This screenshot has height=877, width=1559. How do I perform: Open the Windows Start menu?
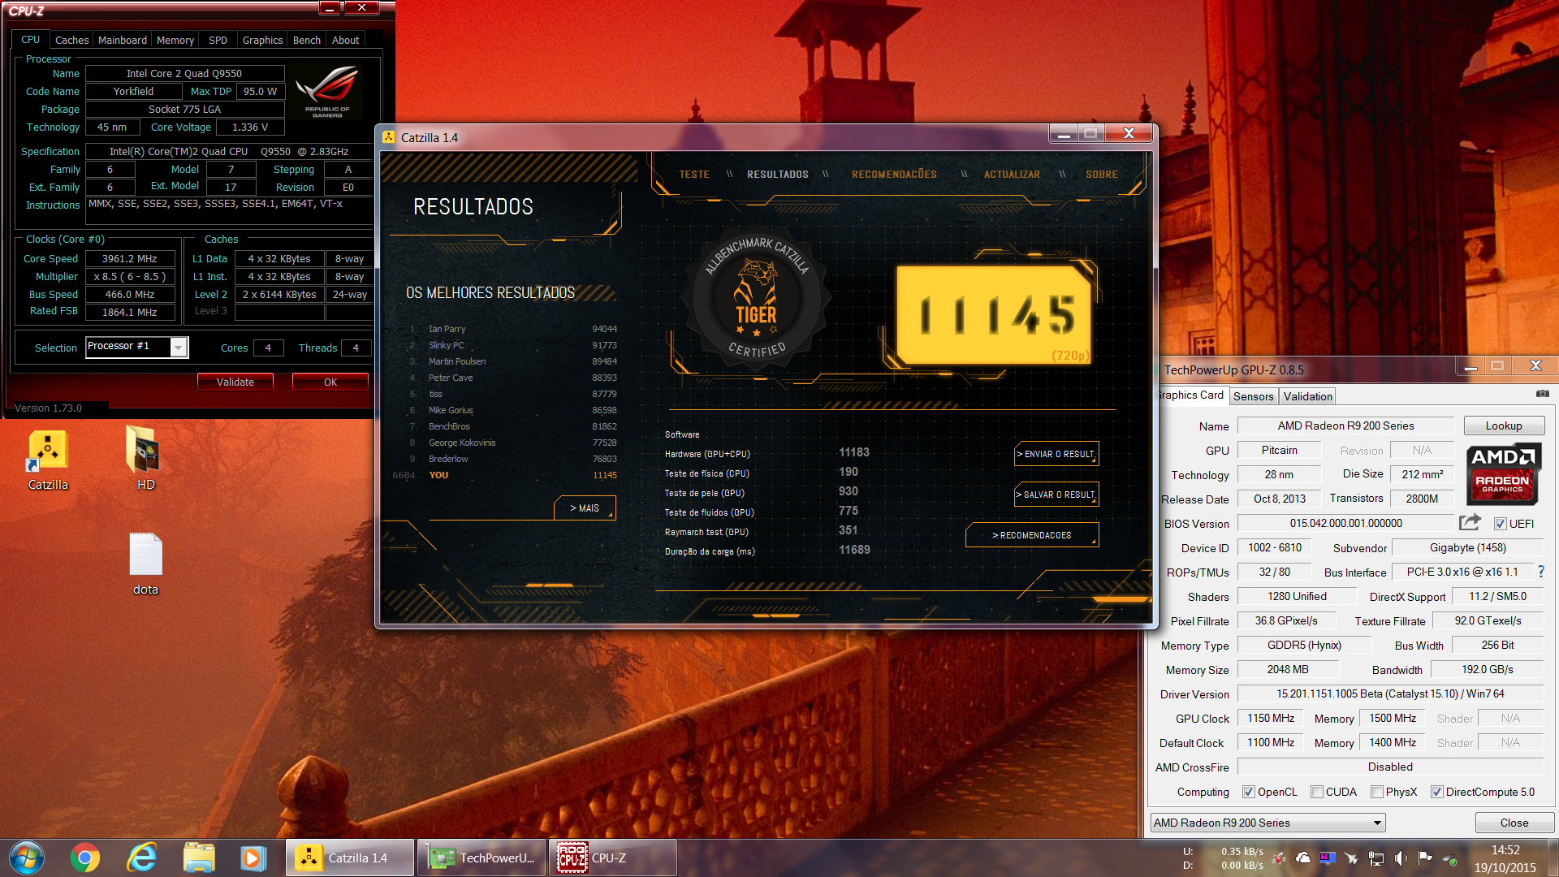[27, 858]
